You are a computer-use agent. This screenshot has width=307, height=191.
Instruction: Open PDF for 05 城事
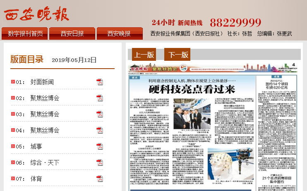pos(100,146)
